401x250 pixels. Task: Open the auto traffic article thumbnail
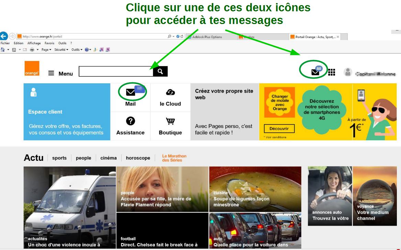255,230
